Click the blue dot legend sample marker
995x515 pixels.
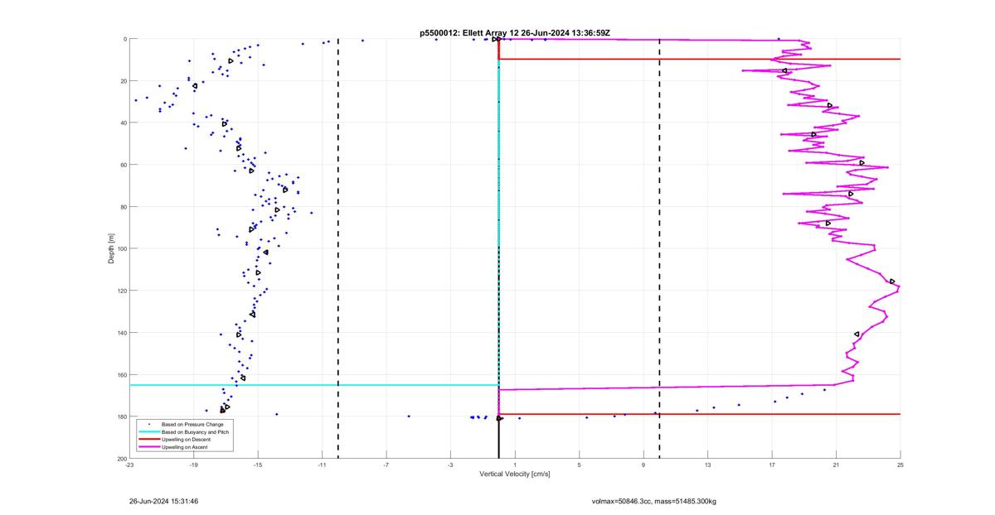tap(148, 424)
